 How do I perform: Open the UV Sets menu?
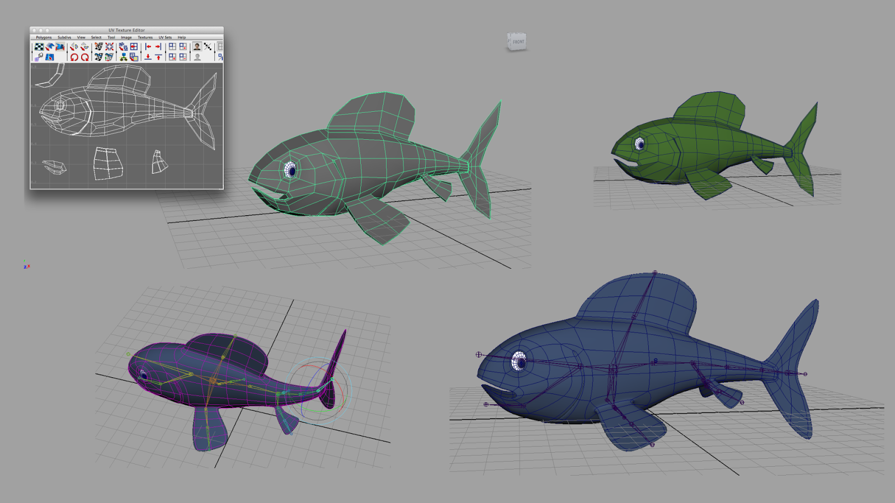point(165,37)
